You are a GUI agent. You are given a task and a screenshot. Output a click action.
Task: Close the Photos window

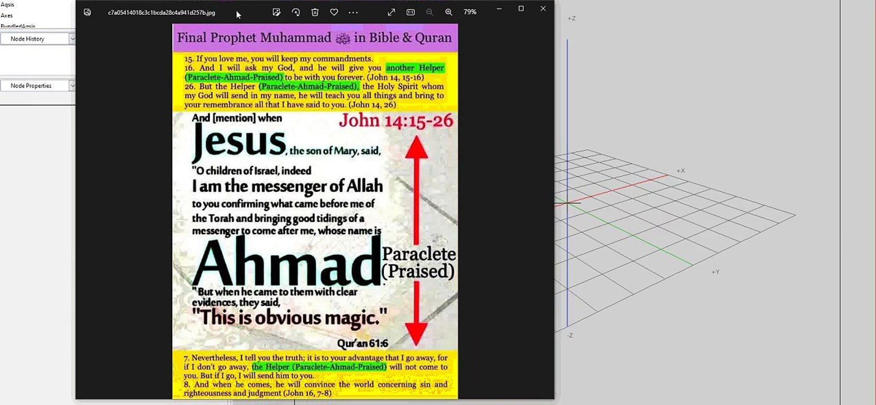543,8
